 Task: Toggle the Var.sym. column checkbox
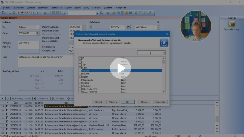coord(80,71)
